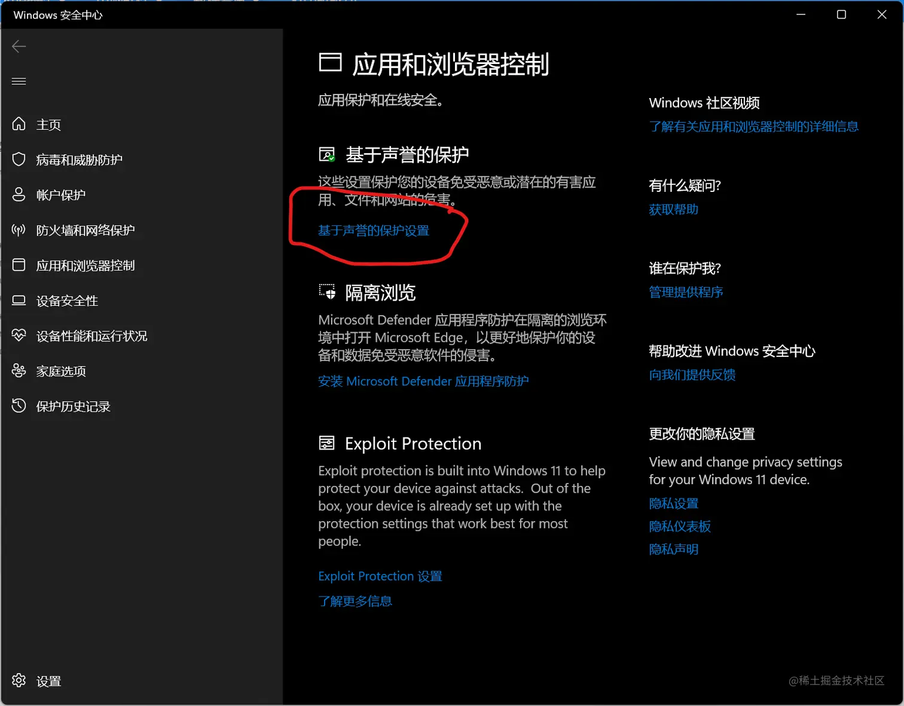Click the Windows 安全中心 window title
This screenshot has width=904, height=706.
click(x=58, y=15)
